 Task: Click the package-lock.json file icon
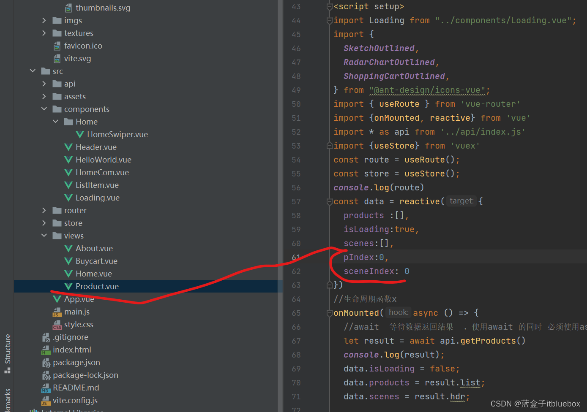[46, 375]
